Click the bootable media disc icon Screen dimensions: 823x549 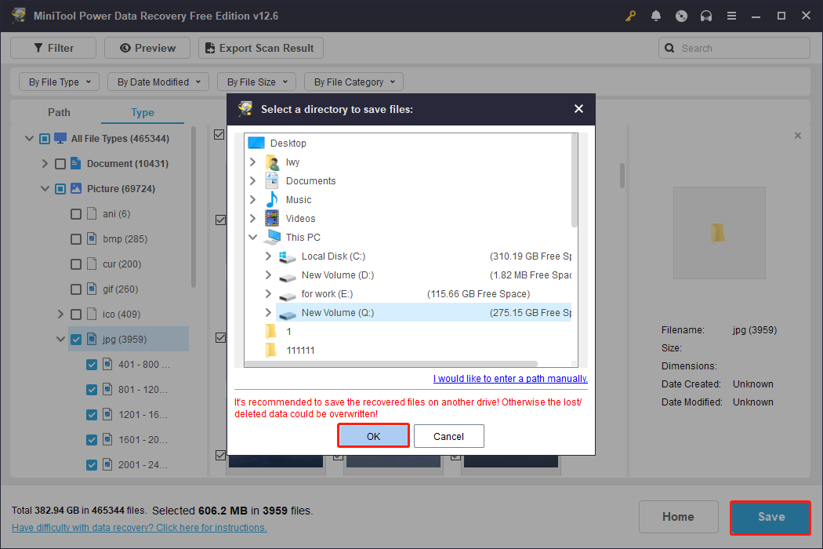[681, 15]
